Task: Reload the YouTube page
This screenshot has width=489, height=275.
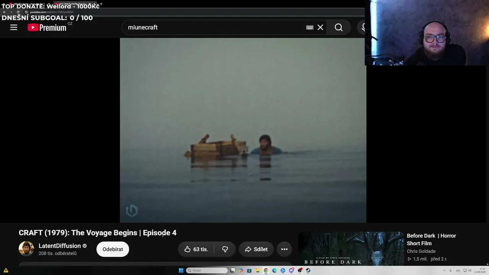Action: tap(18, 12)
